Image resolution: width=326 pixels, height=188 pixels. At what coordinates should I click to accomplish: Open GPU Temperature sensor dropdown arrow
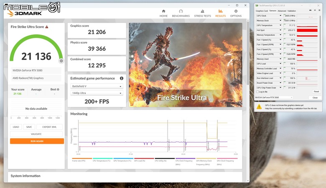click(x=280, y=25)
